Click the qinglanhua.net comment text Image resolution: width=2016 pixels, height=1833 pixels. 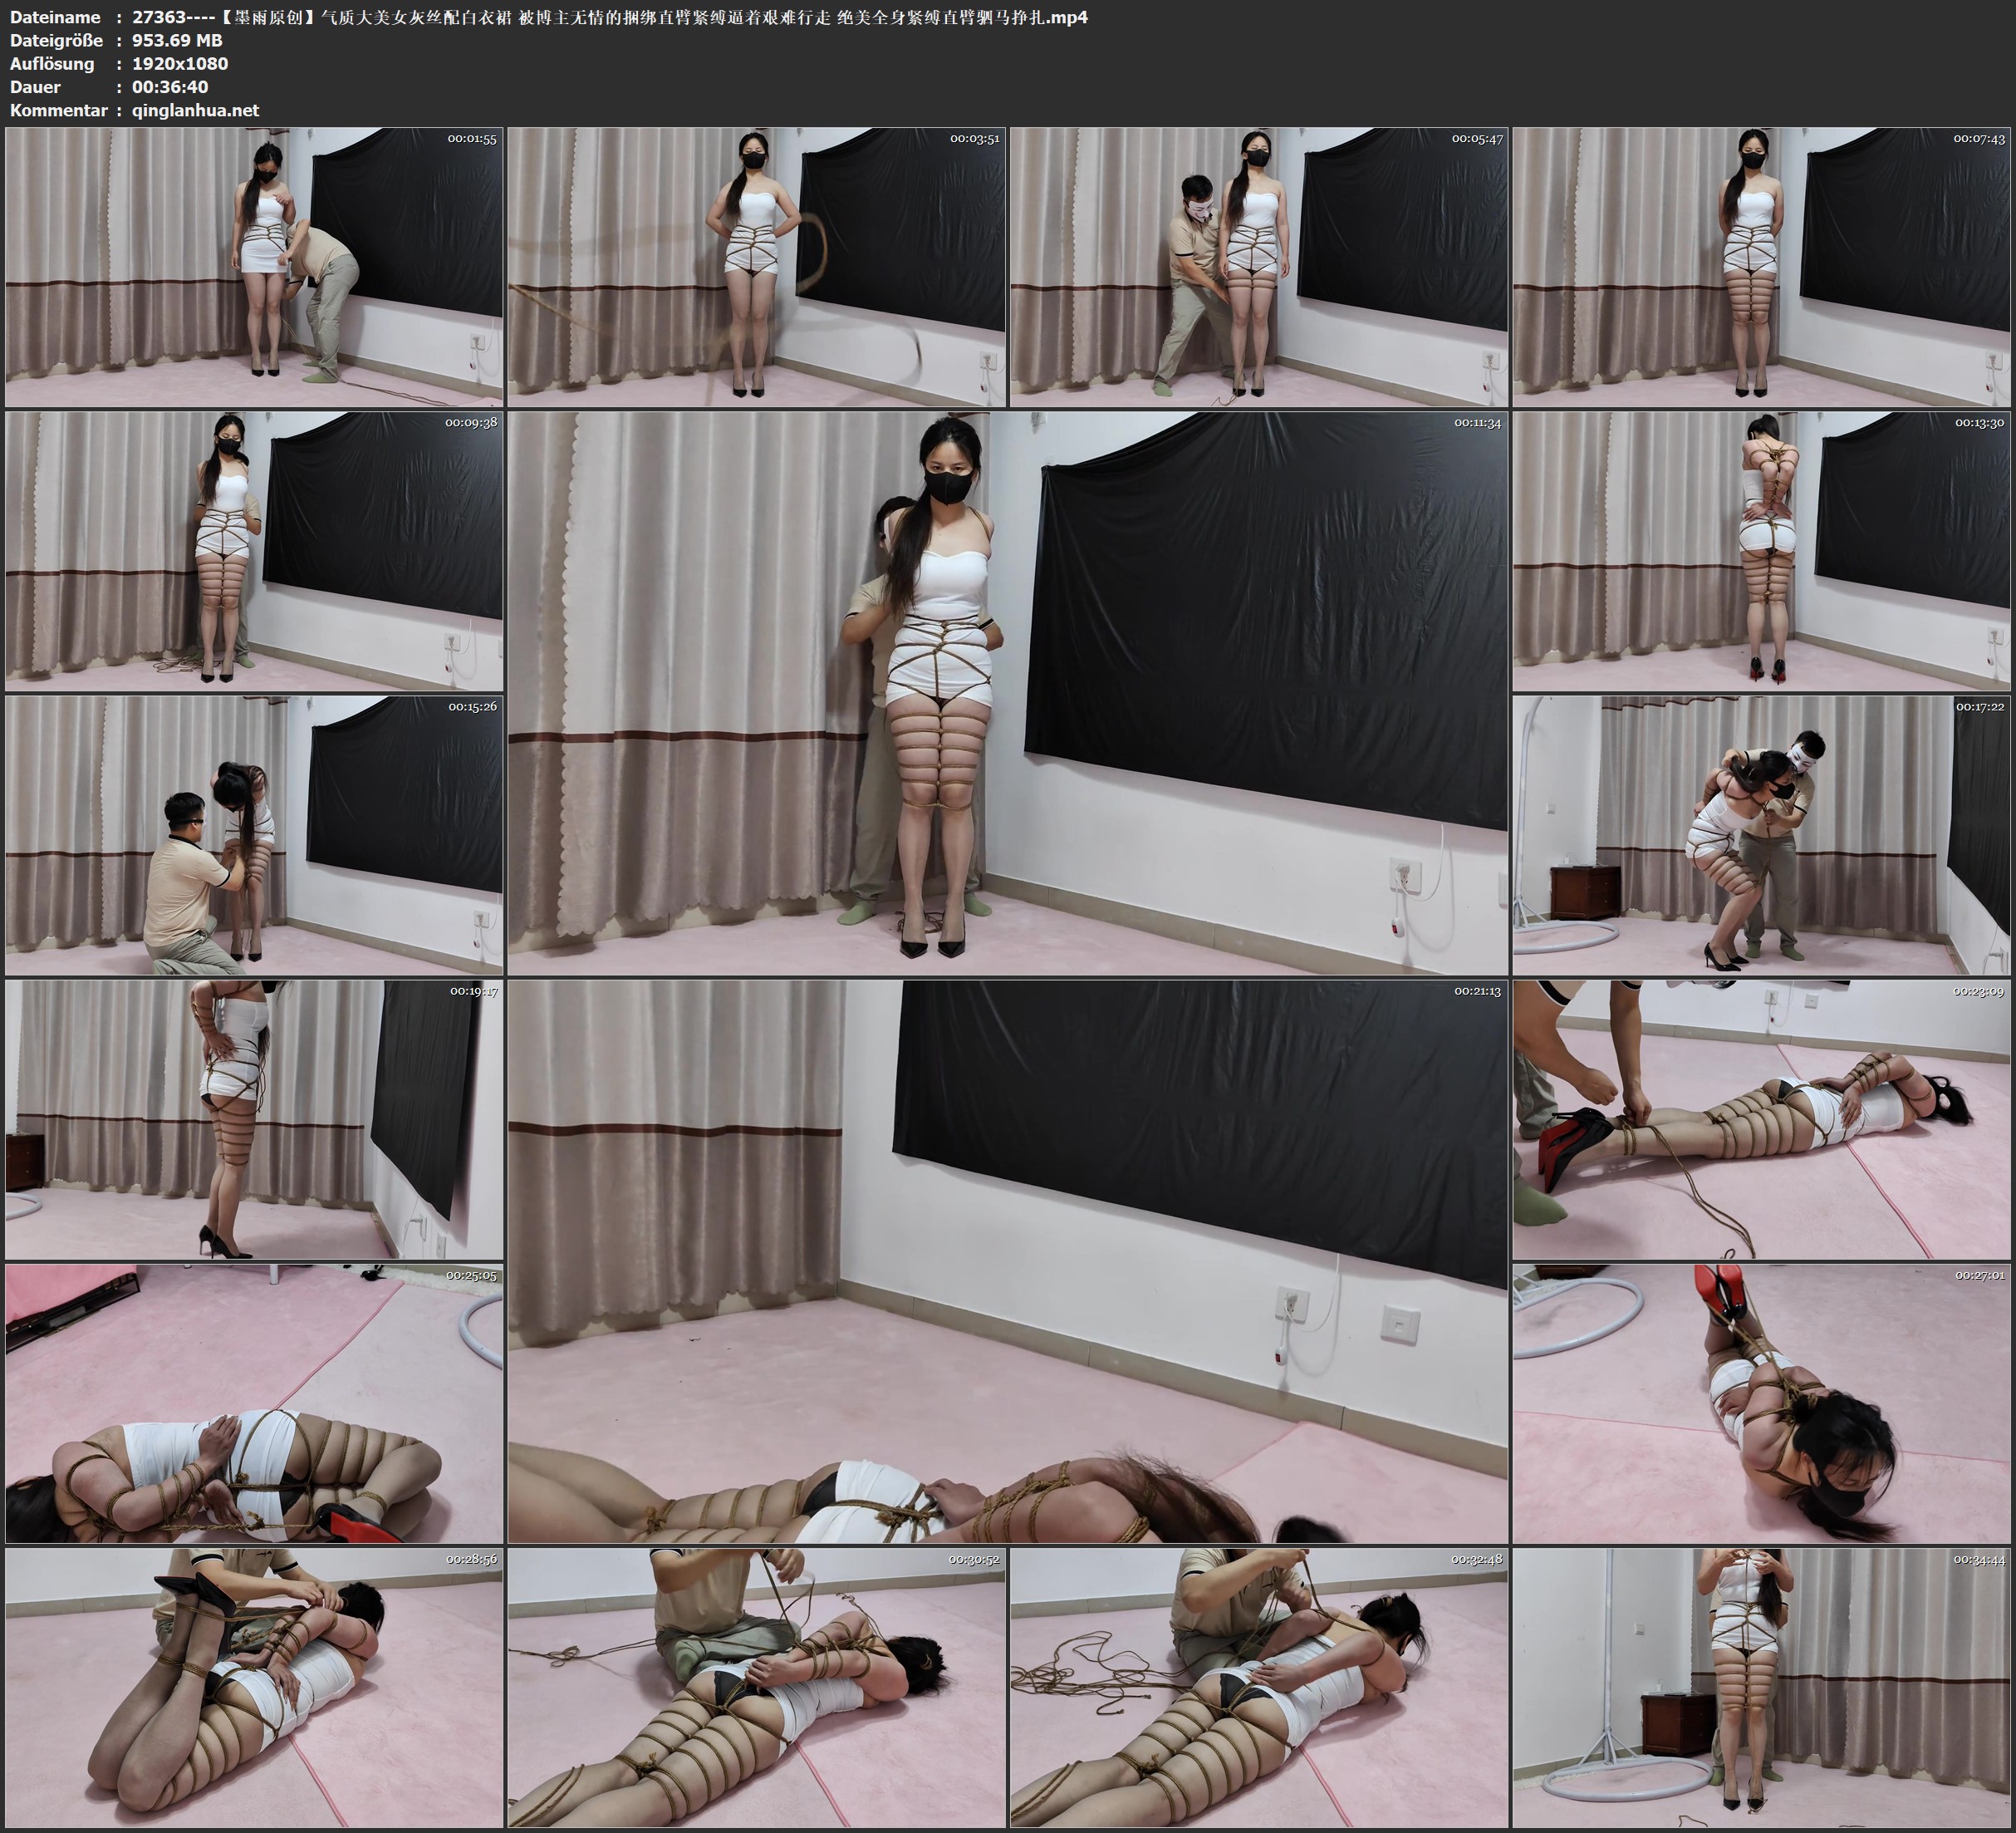pyautogui.click(x=195, y=110)
